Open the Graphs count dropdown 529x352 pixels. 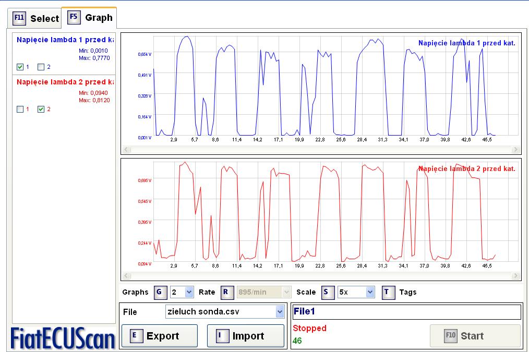click(189, 292)
